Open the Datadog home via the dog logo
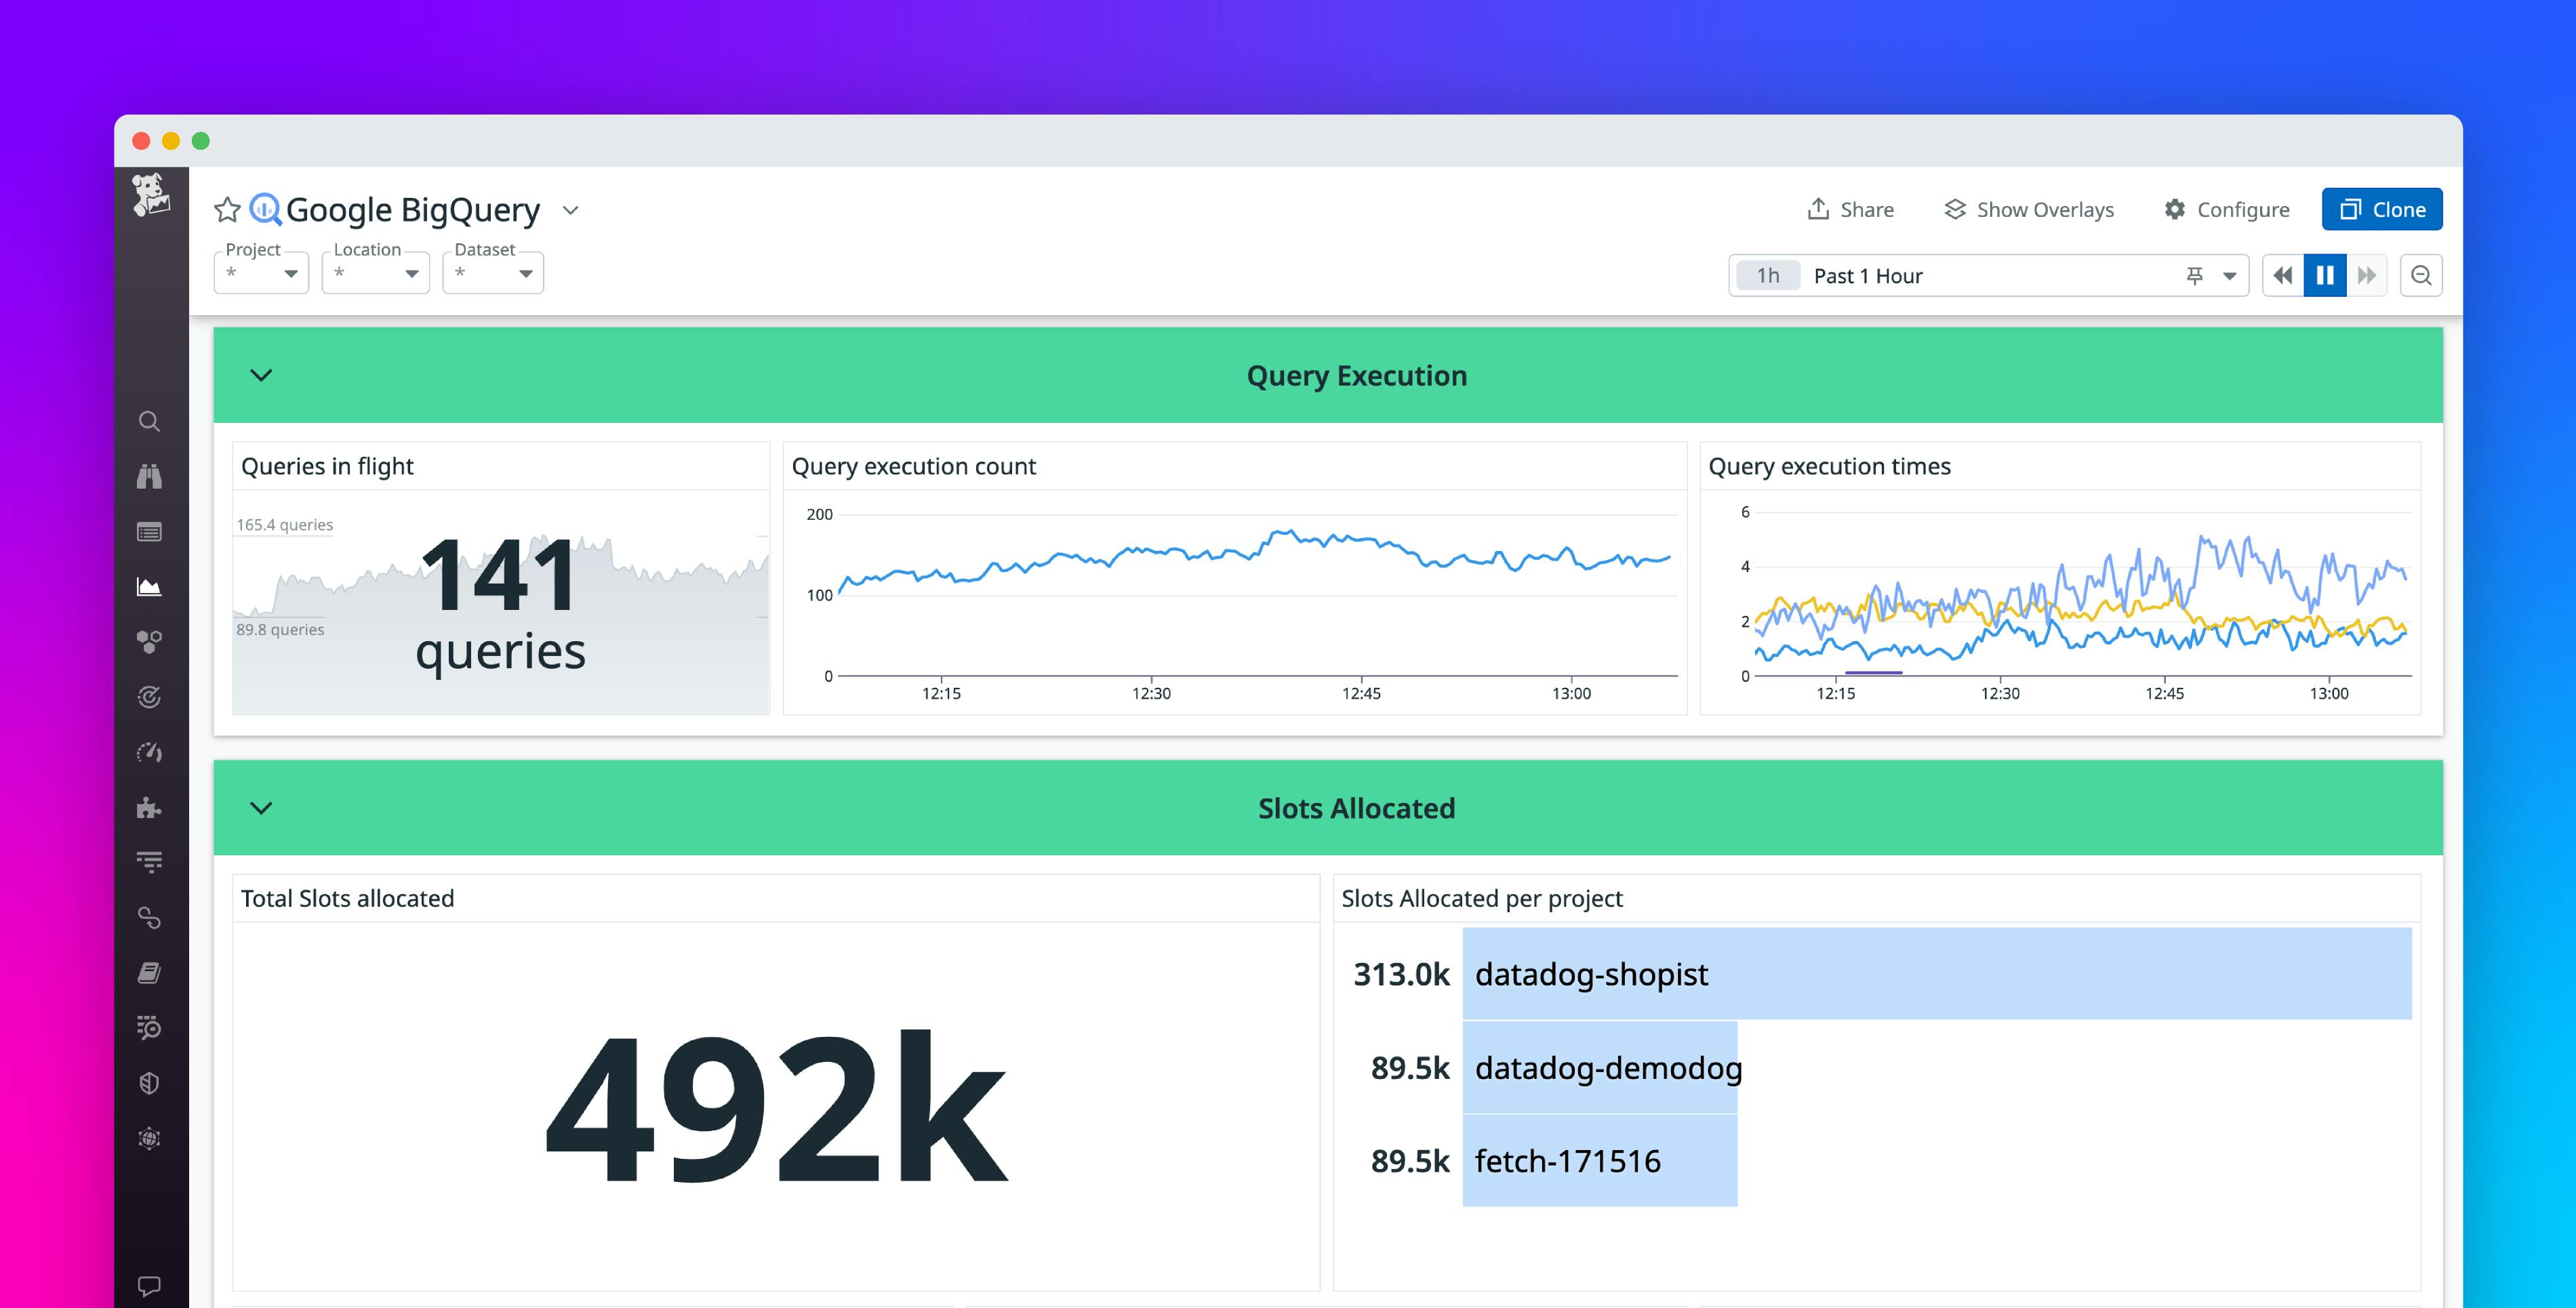 (x=150, y=195)
